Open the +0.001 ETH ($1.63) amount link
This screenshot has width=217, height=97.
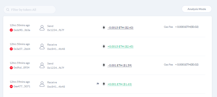pyautogui.click(x=120, y=84)
